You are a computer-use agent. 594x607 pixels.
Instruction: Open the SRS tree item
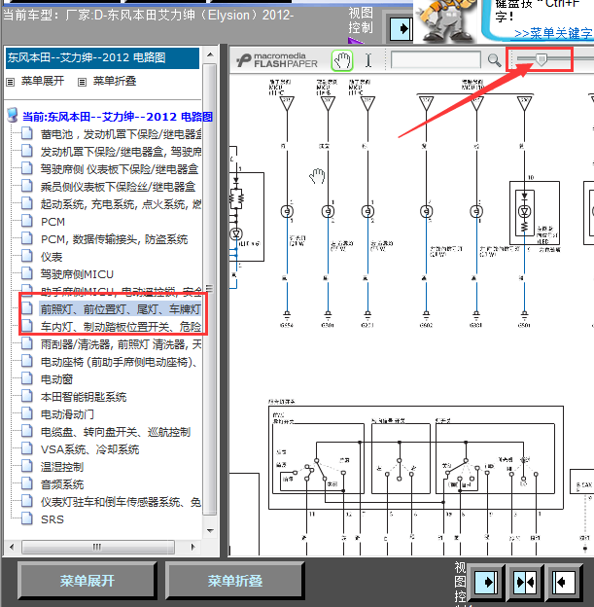(x=52, y=519)
